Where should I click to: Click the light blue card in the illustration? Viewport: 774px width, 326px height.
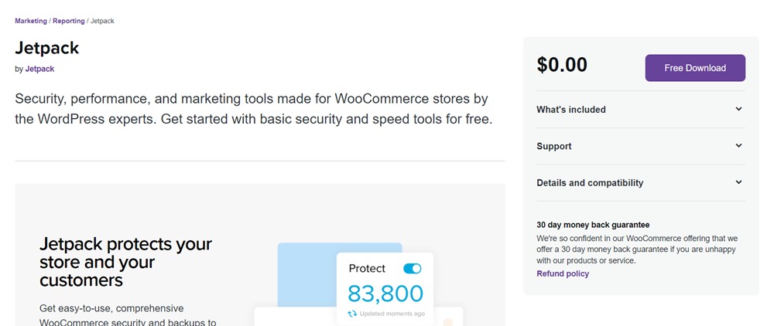[306, 270]
